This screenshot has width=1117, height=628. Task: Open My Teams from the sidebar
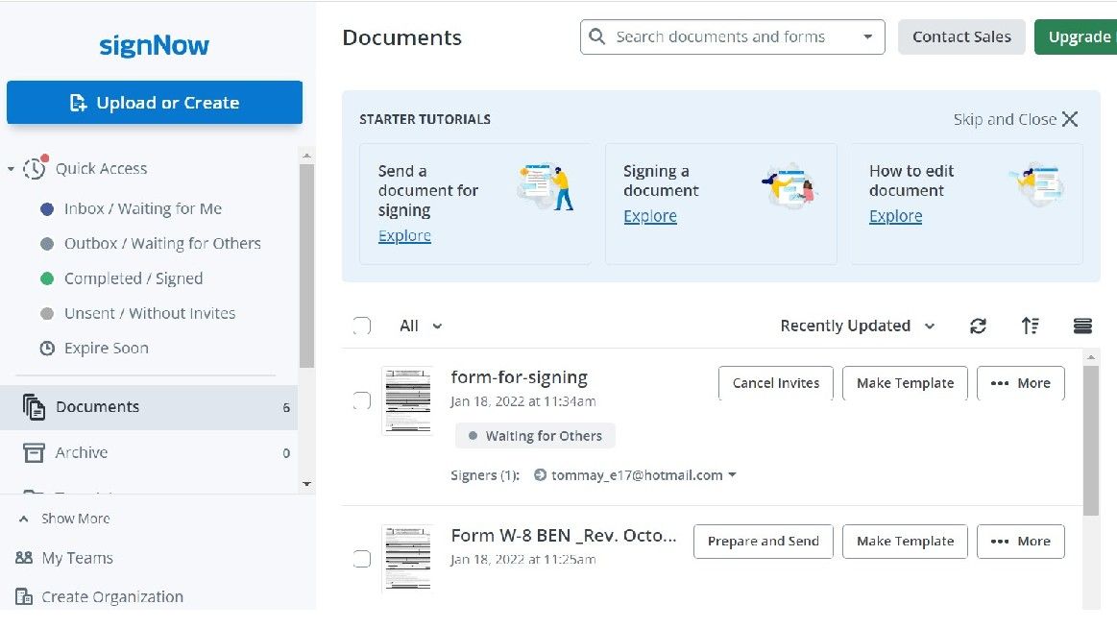click(75, 558)
